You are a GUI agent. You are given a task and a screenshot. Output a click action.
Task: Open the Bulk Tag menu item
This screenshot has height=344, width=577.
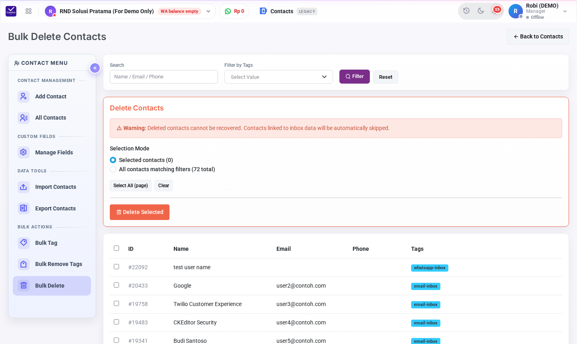(52, 243)
